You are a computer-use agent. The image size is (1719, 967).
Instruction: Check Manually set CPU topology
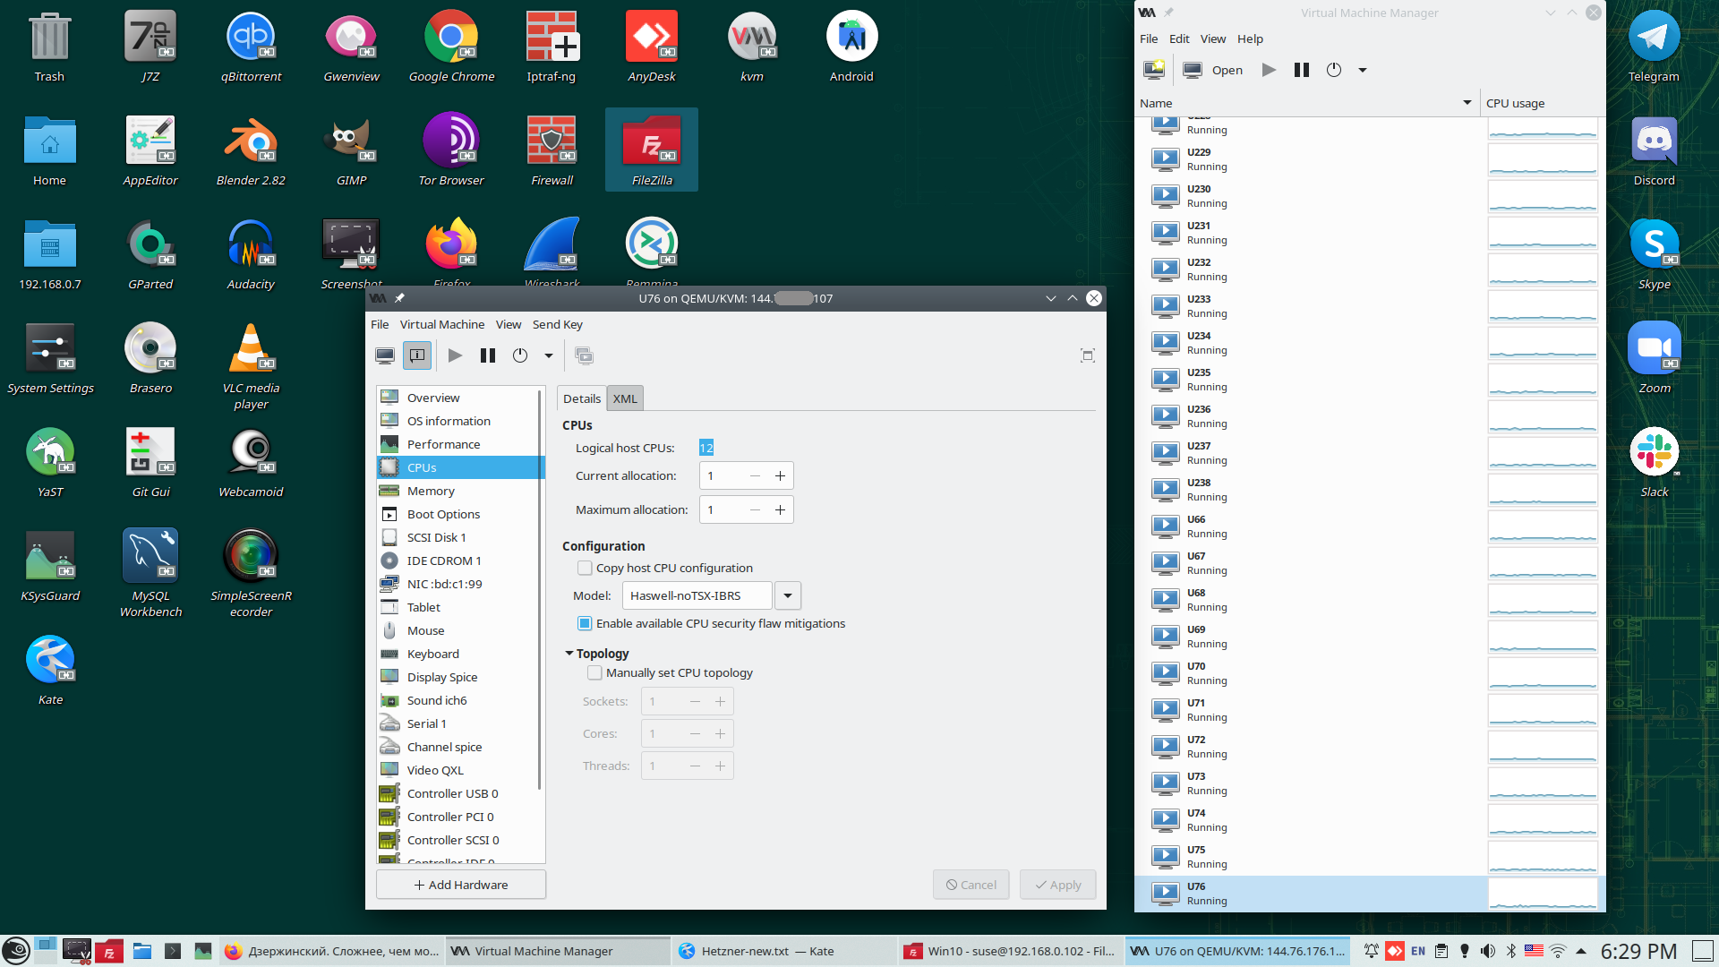594,672
